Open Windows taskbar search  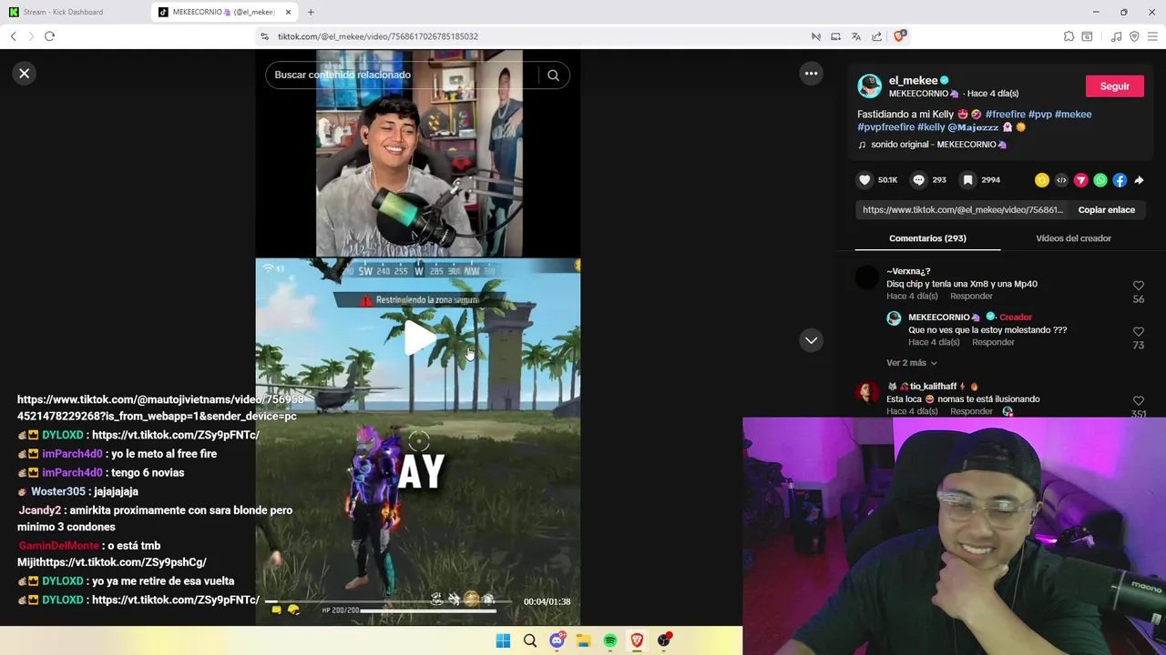click(x=529, y=640)
